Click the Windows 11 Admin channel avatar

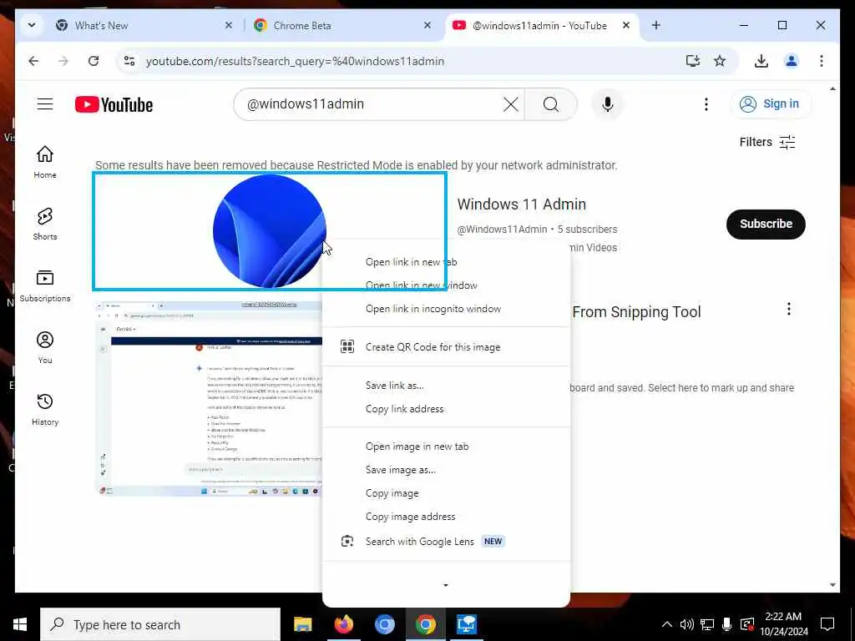(270, 231)
